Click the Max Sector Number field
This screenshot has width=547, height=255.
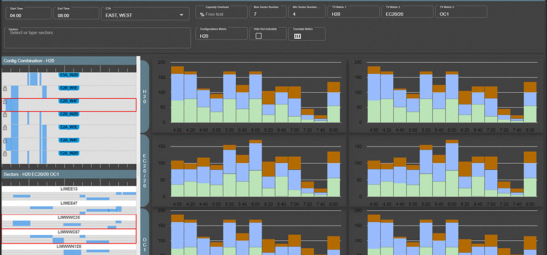point(268,12)
